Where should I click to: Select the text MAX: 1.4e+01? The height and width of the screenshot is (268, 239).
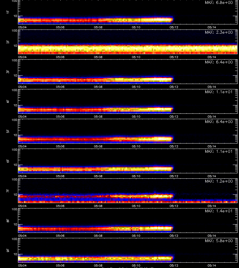[219, 211]
